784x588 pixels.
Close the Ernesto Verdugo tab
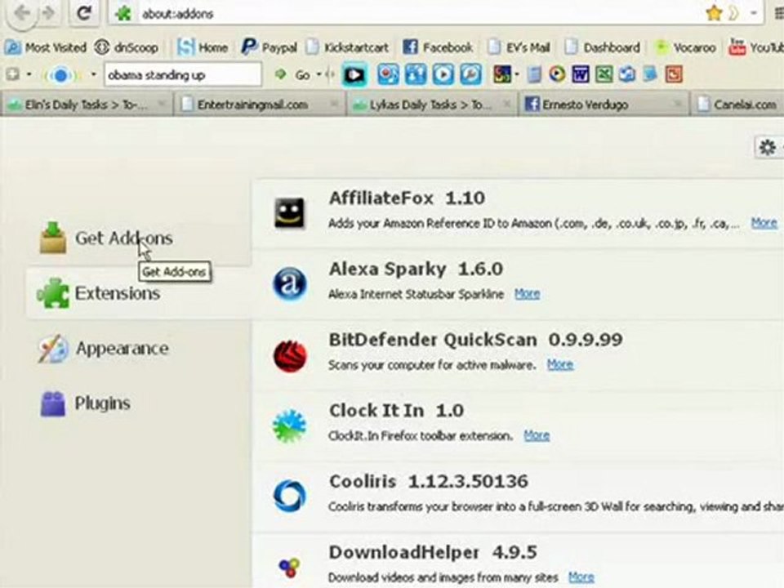click(678, 105)
